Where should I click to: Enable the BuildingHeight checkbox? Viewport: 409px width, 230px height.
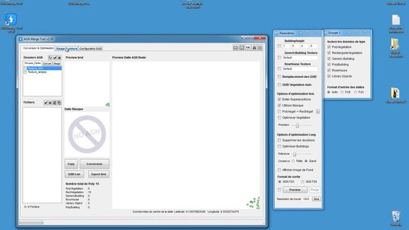(279, 46)
